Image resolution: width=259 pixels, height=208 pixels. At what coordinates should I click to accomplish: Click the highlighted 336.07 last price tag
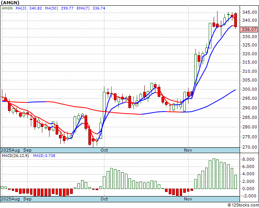click(x=249, y=29)
